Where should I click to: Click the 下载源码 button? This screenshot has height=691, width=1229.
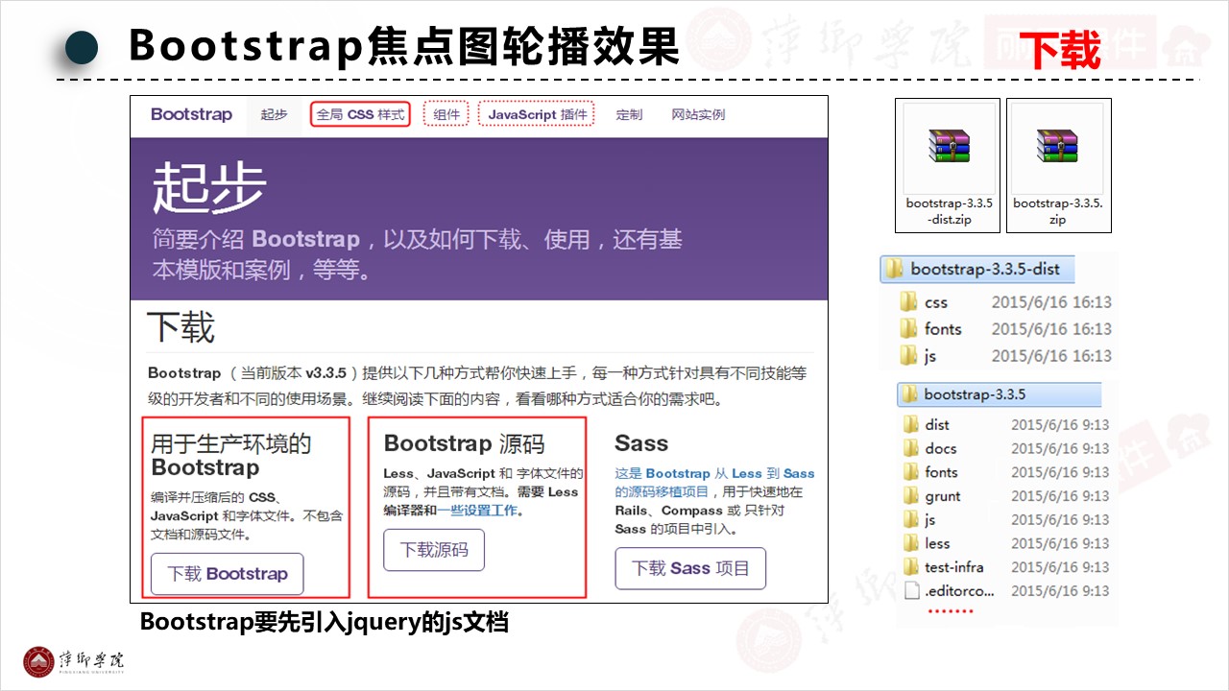click(x=434, y=550)
